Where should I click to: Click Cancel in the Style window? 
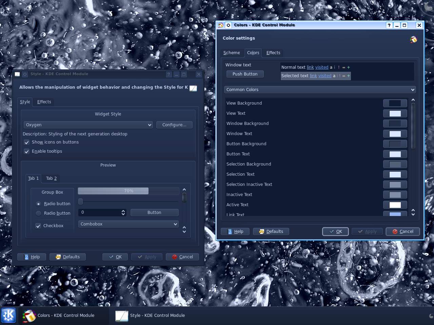(x=182, y=257)
